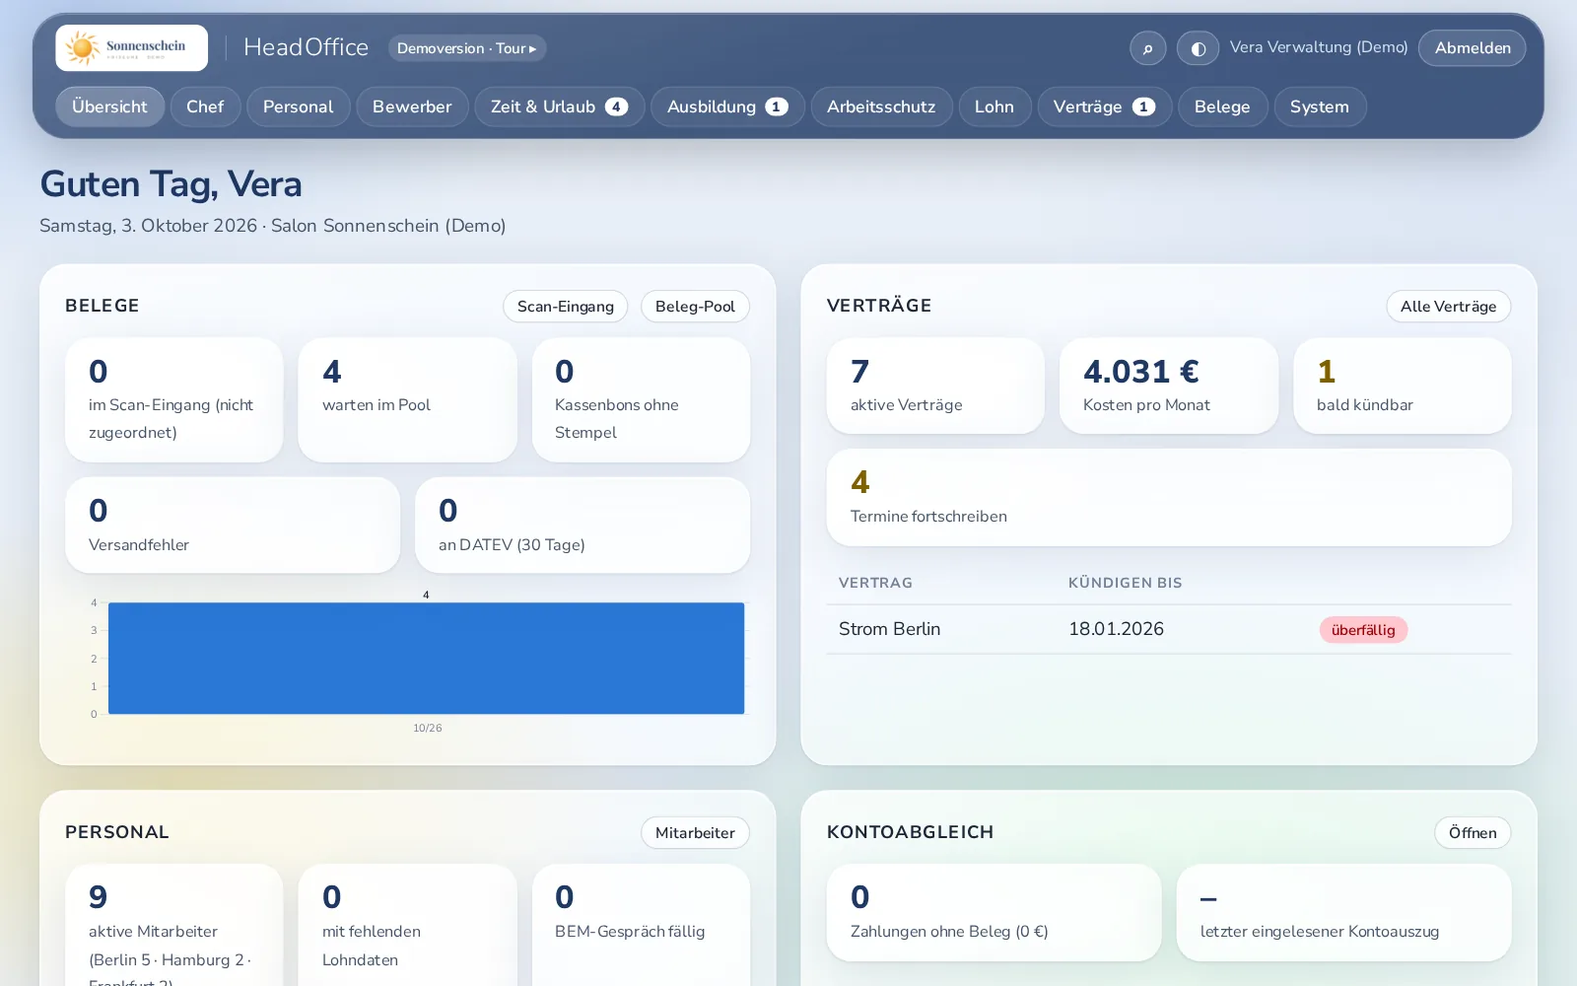Go to the Personal tab
The width and height of the screenshot is (1577, 986).
pos(298,106)
